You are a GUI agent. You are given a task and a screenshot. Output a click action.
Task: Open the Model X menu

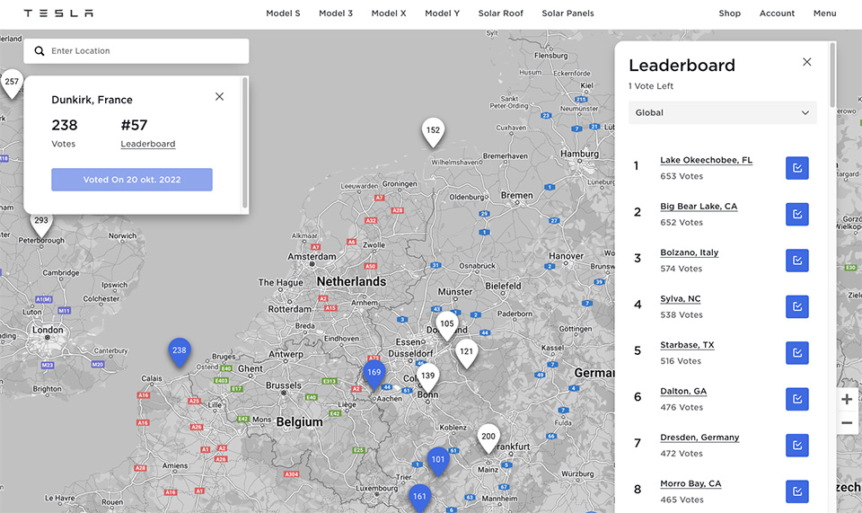389,13
